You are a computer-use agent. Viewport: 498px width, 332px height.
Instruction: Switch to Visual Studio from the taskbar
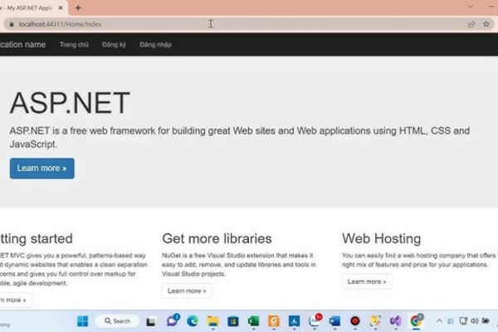pos(396,321)
